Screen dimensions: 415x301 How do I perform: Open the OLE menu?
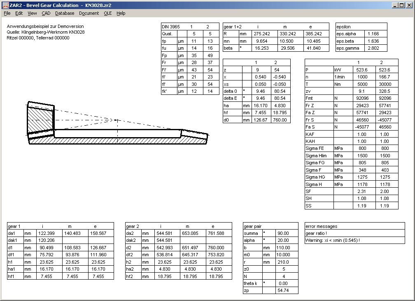coord(107,13)
